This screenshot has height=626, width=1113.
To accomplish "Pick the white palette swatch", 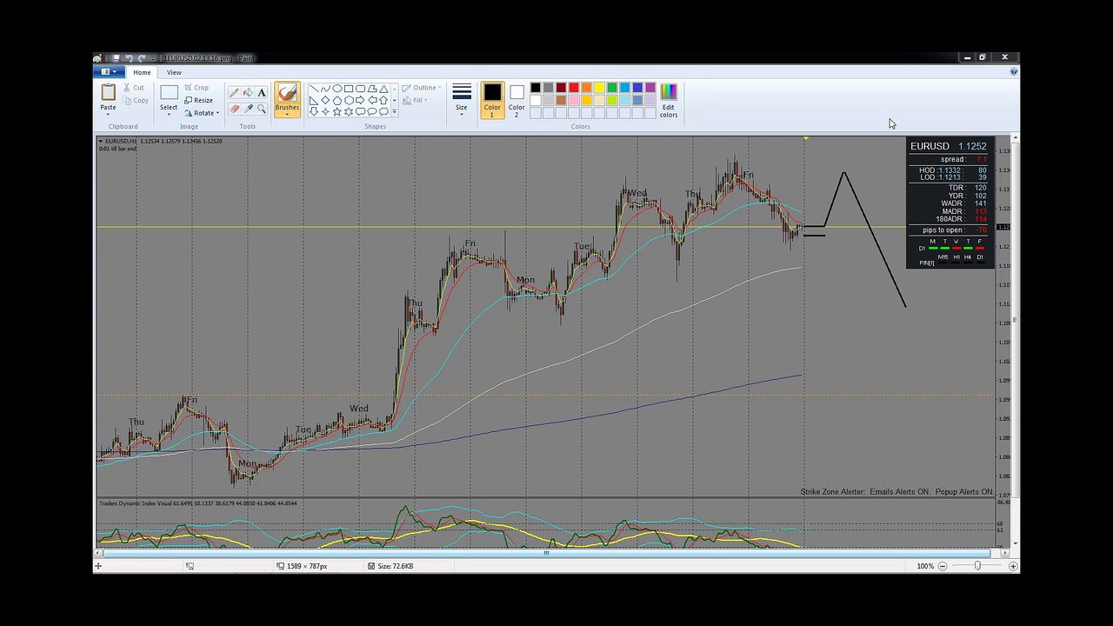I will pos(536,99).
